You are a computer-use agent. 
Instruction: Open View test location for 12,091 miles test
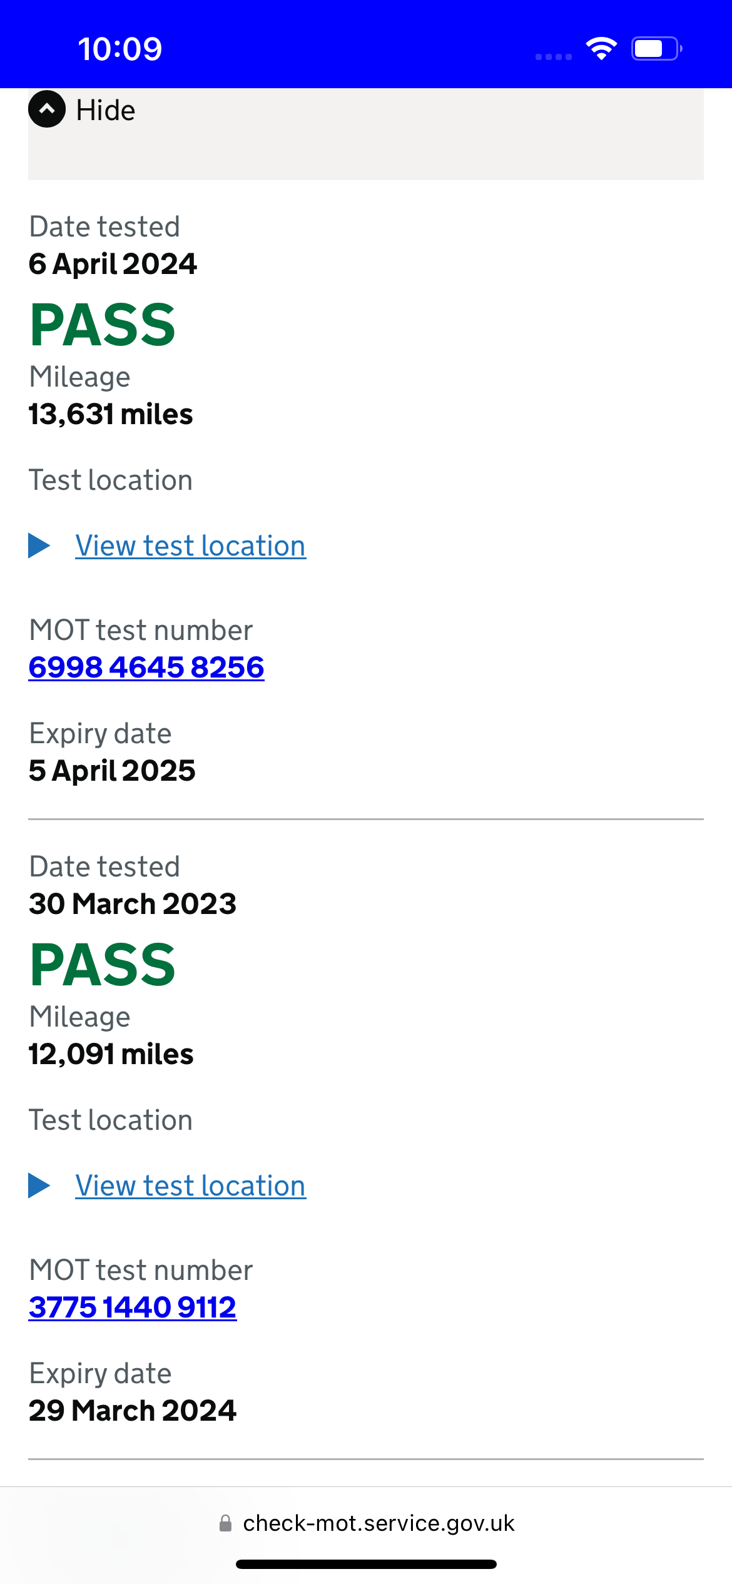[x=190, y=1186]
